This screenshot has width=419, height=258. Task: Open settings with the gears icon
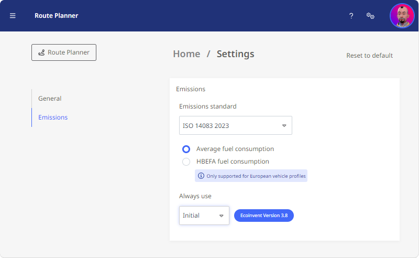370,16
